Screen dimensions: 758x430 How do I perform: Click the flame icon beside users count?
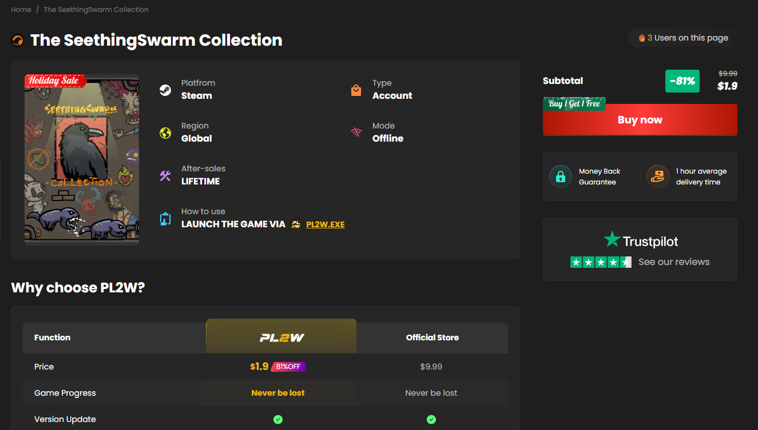642,38
